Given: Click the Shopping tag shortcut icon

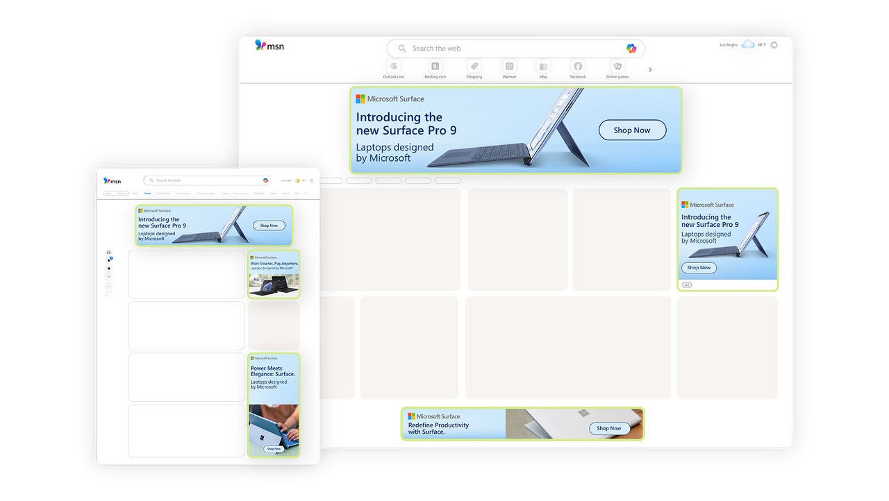Looking at the screenshot, I should coord(474,67).
